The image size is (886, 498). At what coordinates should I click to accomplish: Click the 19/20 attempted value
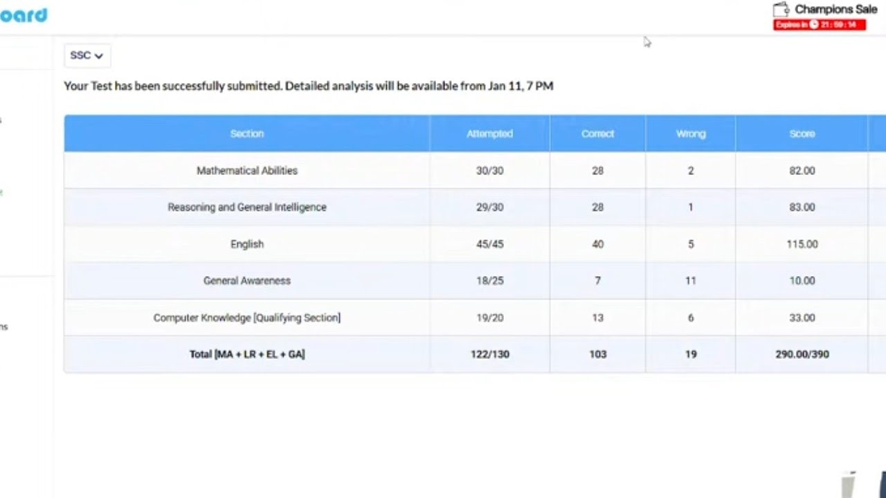(x=489, y=317)
